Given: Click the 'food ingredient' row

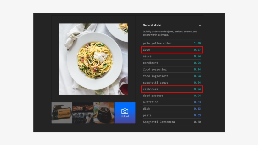Looking at the screenshot, I should pyautogui.click(x=172, y=76).
